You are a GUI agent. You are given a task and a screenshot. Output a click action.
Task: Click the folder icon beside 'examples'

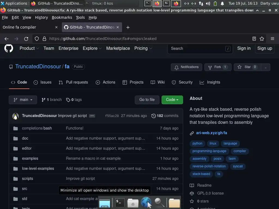coord(16,159)
